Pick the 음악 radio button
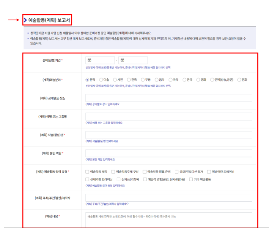 point(157,80)
